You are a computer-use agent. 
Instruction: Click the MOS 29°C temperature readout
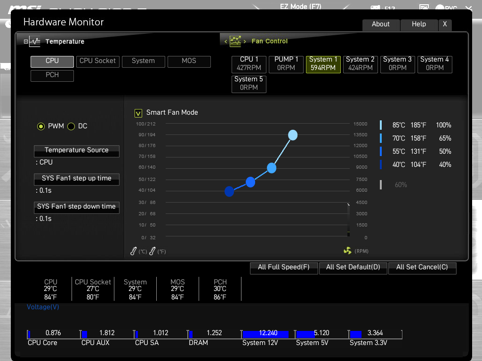[177, 289]
